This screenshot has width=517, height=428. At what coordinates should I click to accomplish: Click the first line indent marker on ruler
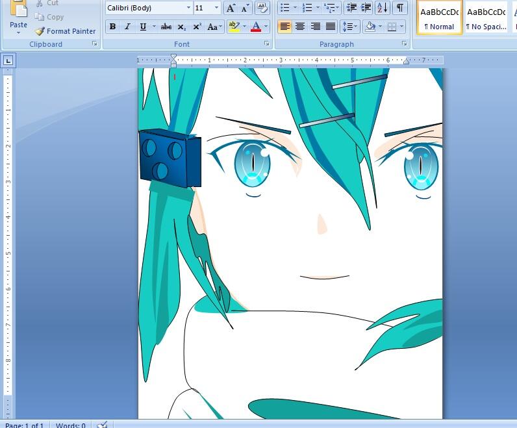click(x=174, y=57)
